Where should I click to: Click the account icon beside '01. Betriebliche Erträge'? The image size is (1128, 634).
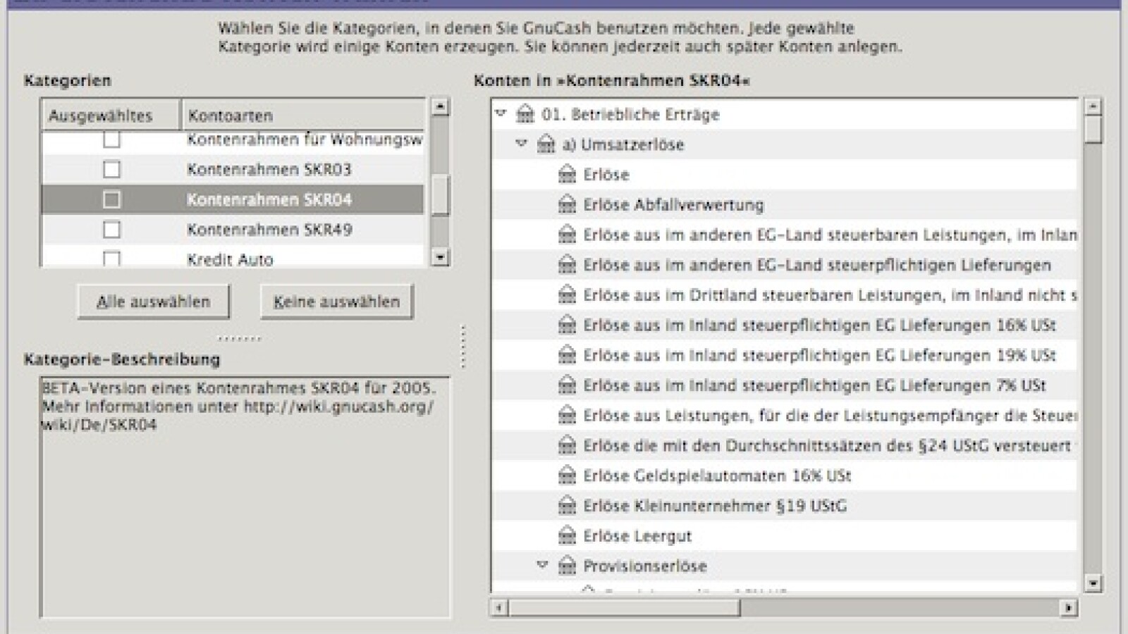click(525, 113)
